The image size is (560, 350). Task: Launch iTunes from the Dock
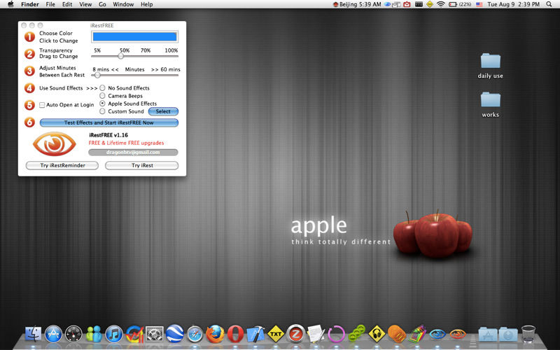click(x=114, y=335)
